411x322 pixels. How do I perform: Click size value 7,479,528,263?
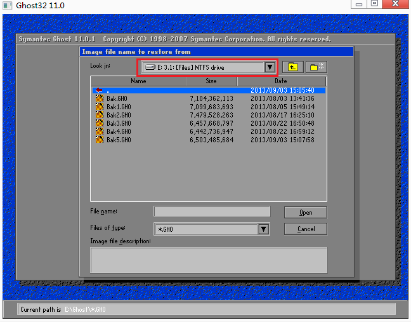tap(212, 115)
